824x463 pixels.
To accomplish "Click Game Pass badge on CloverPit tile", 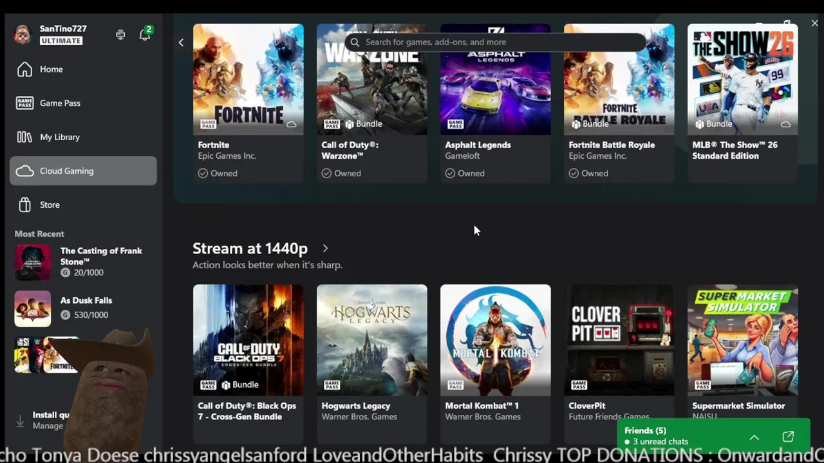I will point(579,385).
